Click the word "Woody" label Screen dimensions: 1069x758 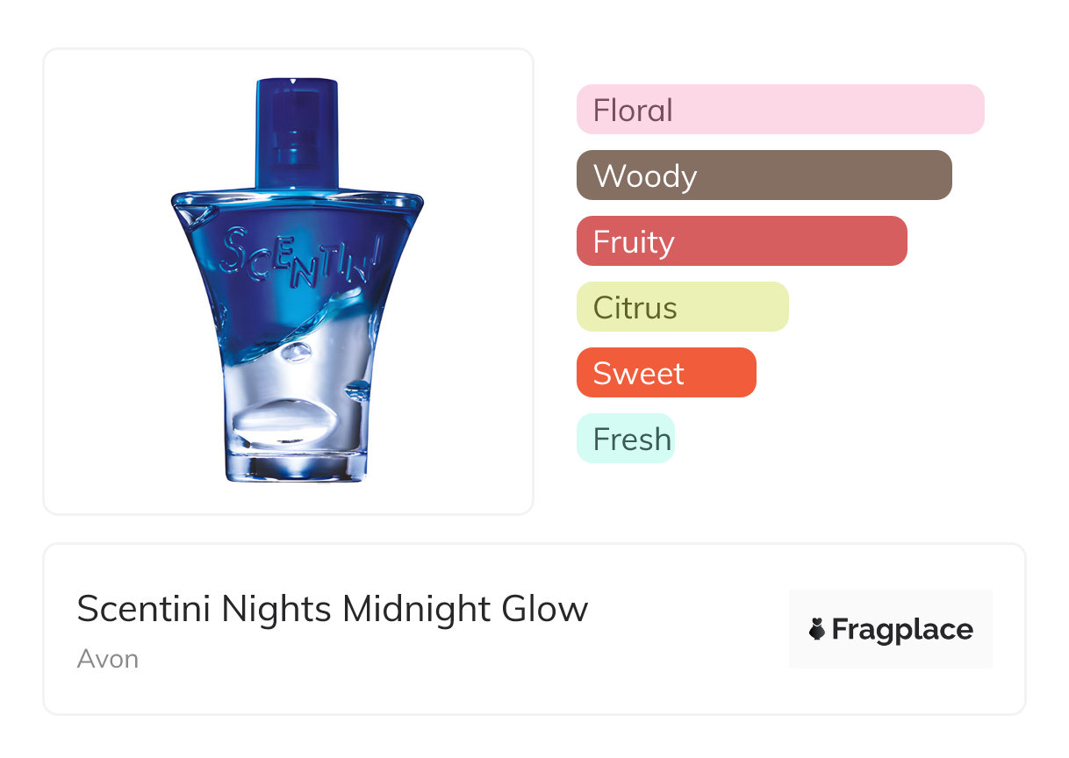[645, 176]
